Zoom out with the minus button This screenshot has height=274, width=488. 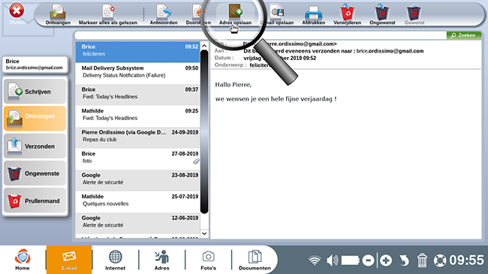coord(368,260)
